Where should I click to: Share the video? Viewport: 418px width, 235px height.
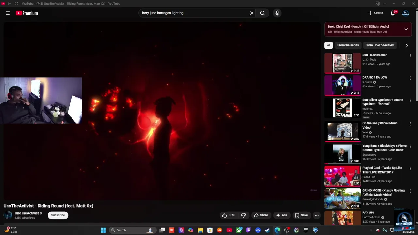[x=261, y=215]
